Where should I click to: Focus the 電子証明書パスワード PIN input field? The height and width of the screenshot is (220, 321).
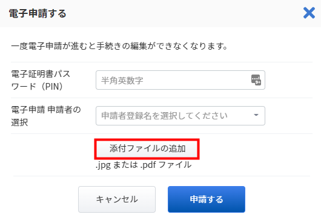[x=180, y=80]
